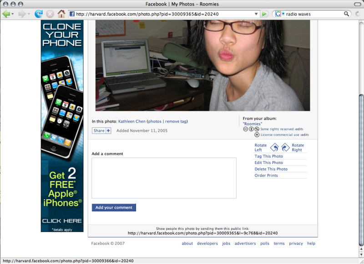Click the vertical page scrollbar

[361, 170]
